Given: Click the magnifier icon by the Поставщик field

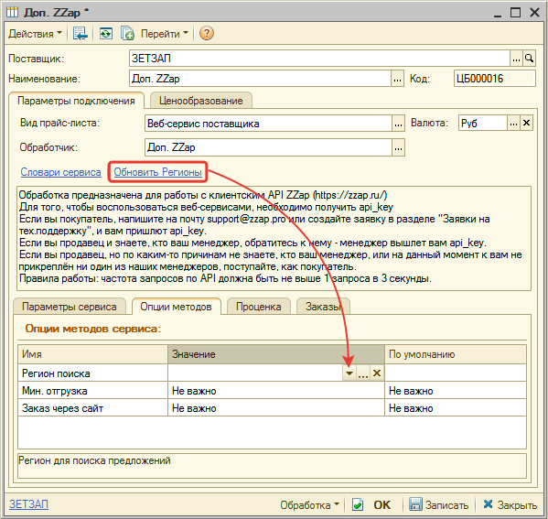Looking at the screenshot, I should pos(529,59).
